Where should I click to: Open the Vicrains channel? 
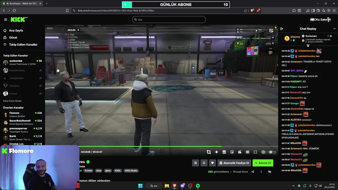(x=22, y=86)
